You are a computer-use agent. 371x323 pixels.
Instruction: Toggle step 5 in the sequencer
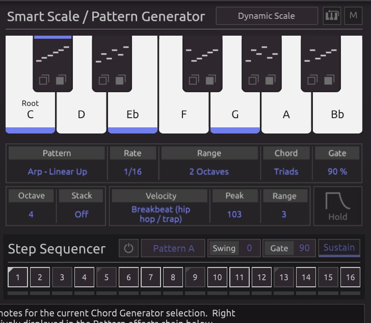[x=106, y=278]
